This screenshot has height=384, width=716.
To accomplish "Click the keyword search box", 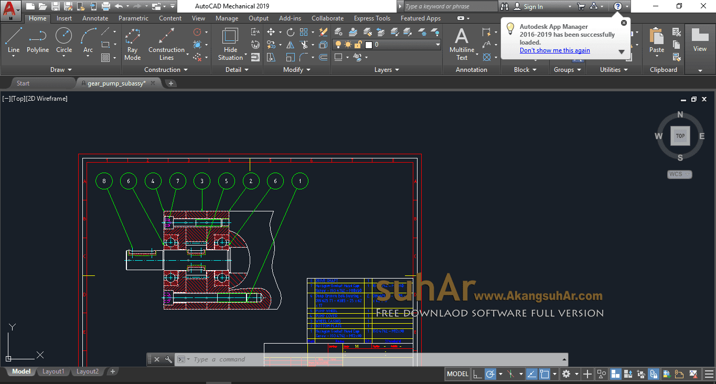I will click(x=450, y=6).
